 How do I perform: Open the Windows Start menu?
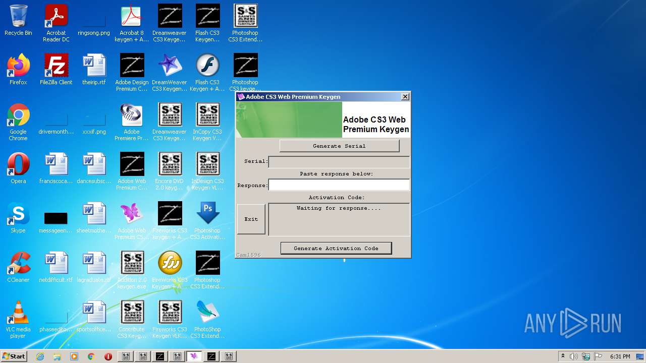click(14, 356)
